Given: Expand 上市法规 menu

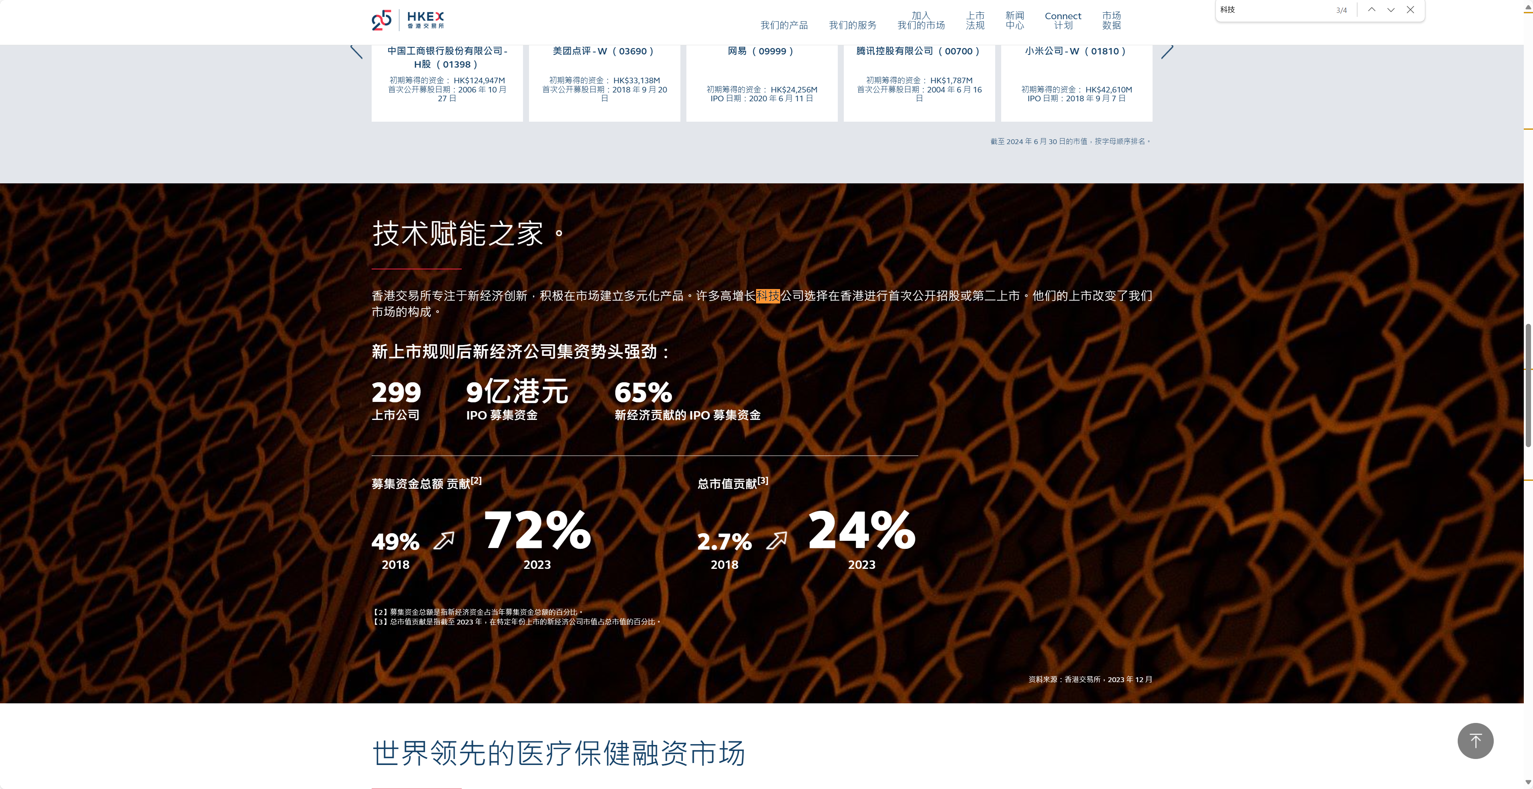Looking at the screenshot, I should coord(975,20).
